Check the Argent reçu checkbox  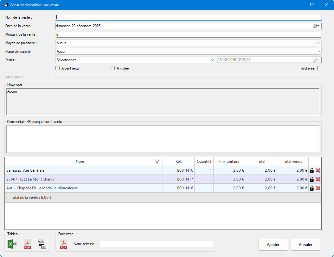pos(58,68)
